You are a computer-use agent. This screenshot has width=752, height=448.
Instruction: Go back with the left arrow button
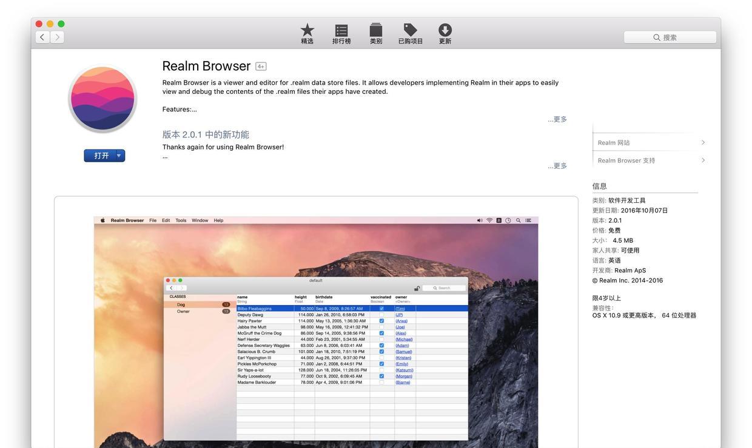(x=42, y=37)
